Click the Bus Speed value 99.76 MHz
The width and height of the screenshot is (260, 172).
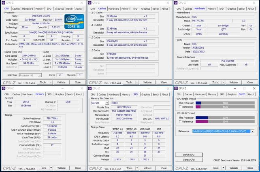coord(29,63)
